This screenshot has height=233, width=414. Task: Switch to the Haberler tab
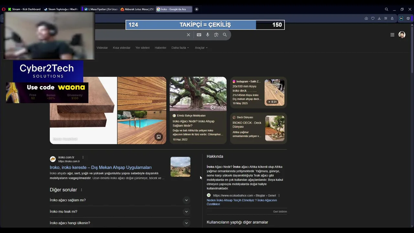160,48
